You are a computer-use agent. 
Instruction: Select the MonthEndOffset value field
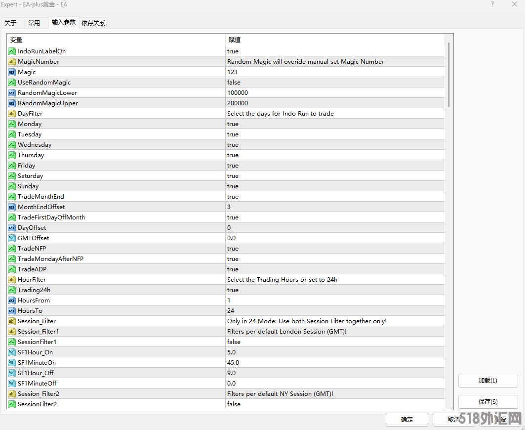(334, 207)
